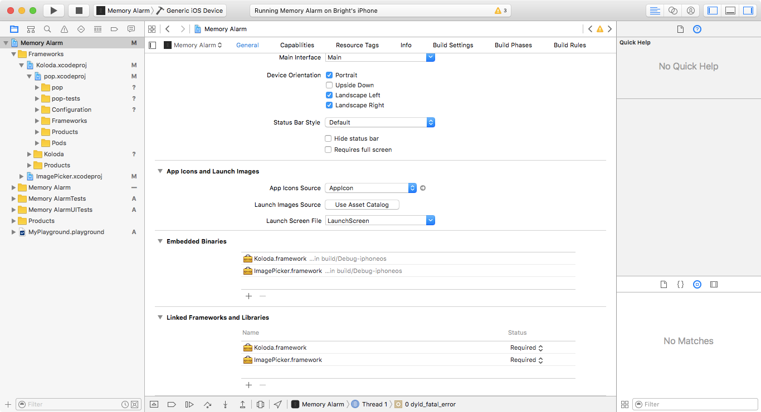The height and width of the screenshot is (412, 761).
Task: Toggle the Utilities panel visibility
Action: [x=748, y=11]
